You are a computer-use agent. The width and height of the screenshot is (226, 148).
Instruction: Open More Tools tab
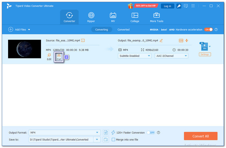[157, 17]
